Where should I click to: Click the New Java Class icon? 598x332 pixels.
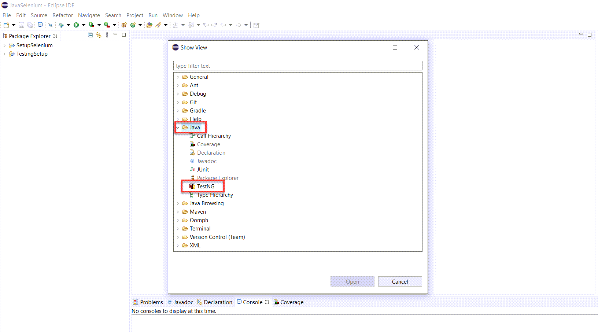click(x=133, y=25)
